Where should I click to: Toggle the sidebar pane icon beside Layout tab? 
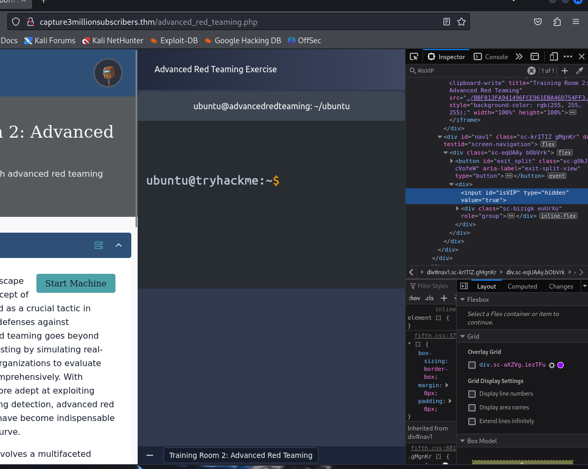click(464, 286)
